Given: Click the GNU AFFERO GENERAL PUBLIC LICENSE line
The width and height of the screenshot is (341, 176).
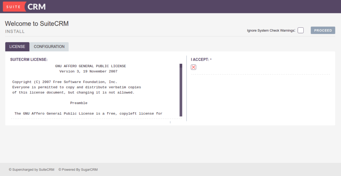Looking at the screenshot, I should (x=91, y=66).
